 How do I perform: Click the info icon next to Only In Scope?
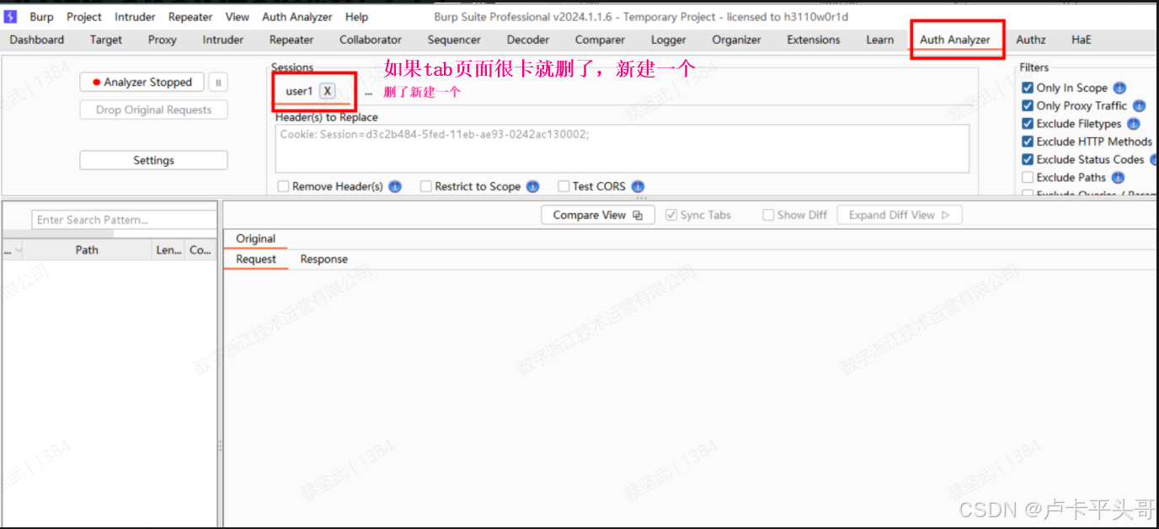point(1120,88)
